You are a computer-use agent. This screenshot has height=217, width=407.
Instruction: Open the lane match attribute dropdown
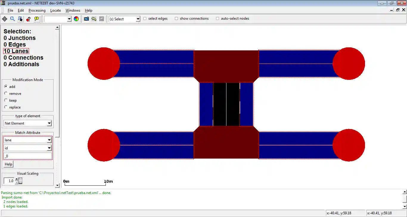coord(28,140)
